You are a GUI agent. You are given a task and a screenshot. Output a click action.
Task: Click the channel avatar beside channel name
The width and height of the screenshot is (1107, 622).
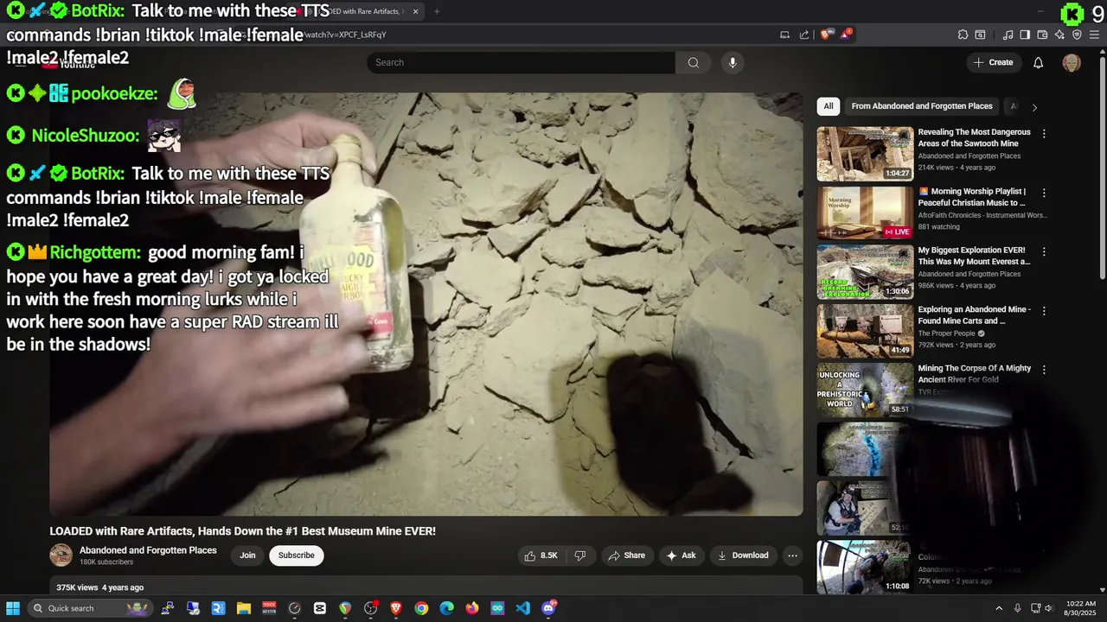[61, 555]
